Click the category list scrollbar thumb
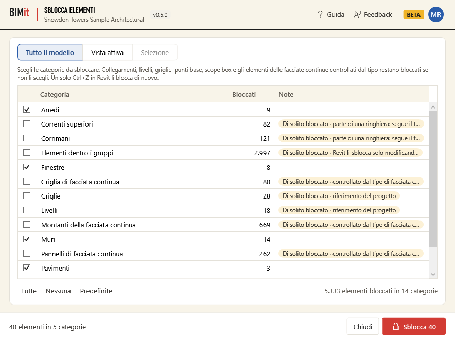The image size is (455, 340). (x=433, y=178)
